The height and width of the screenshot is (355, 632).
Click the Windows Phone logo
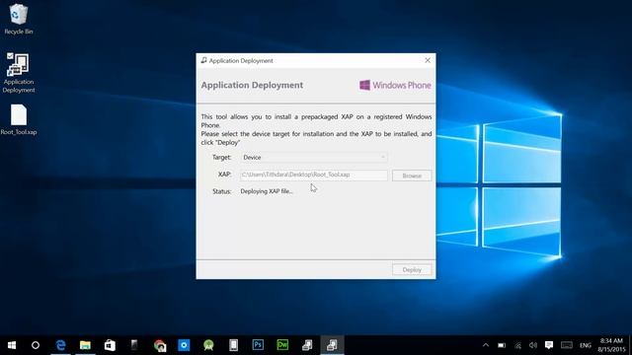pos(395,85)
